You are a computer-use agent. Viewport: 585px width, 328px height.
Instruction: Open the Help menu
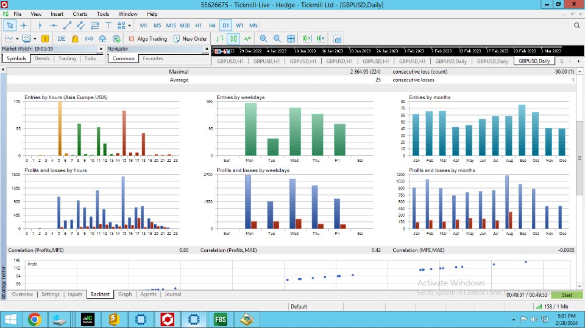pos(152,14)
